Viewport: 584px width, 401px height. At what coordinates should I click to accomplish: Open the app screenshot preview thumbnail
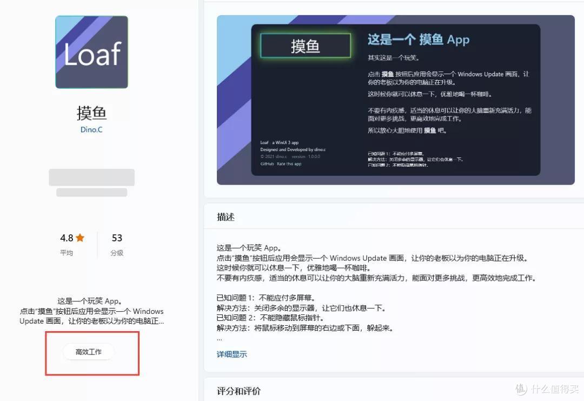point(395,100)
